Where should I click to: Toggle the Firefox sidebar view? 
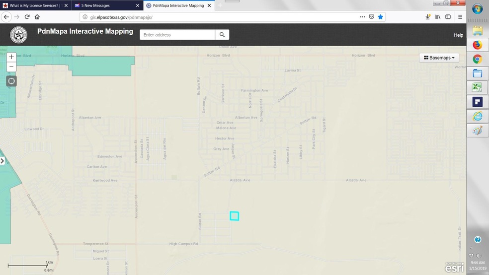click(448, 16)
